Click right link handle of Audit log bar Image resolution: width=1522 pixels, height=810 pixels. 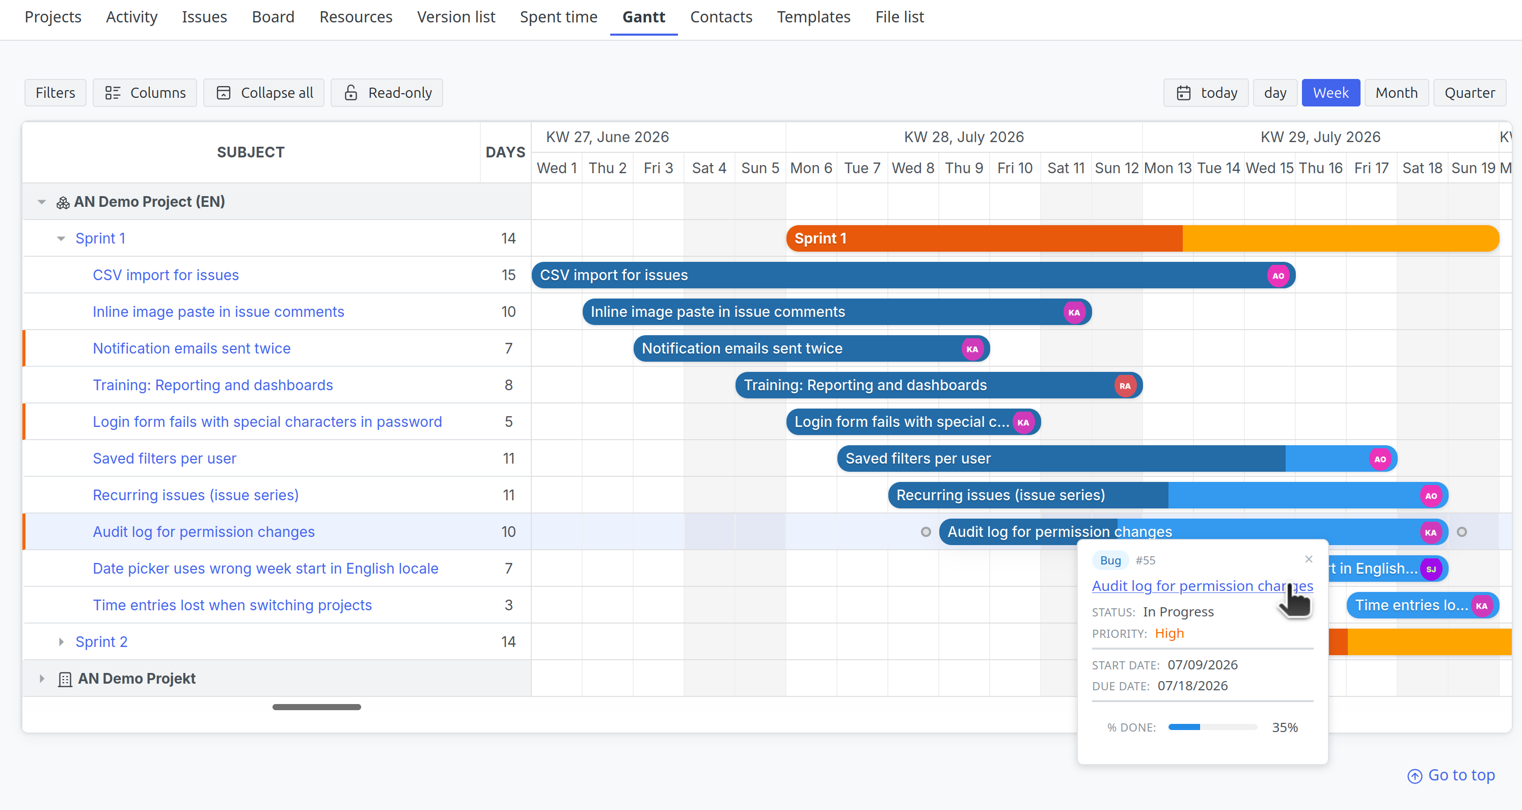1462,532
